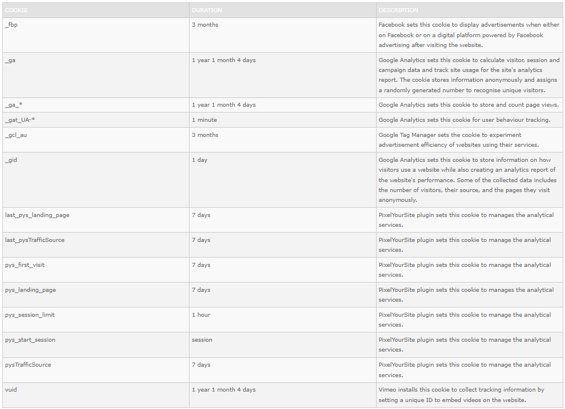Click the '1 hour' duration value
Image resolution: width=565 pixels, height=409 pixels.
coord(201,315)
